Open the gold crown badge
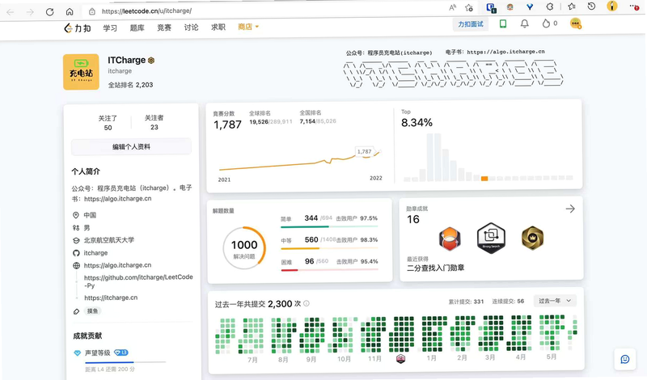The image size is (647, 380). point(532,238)
